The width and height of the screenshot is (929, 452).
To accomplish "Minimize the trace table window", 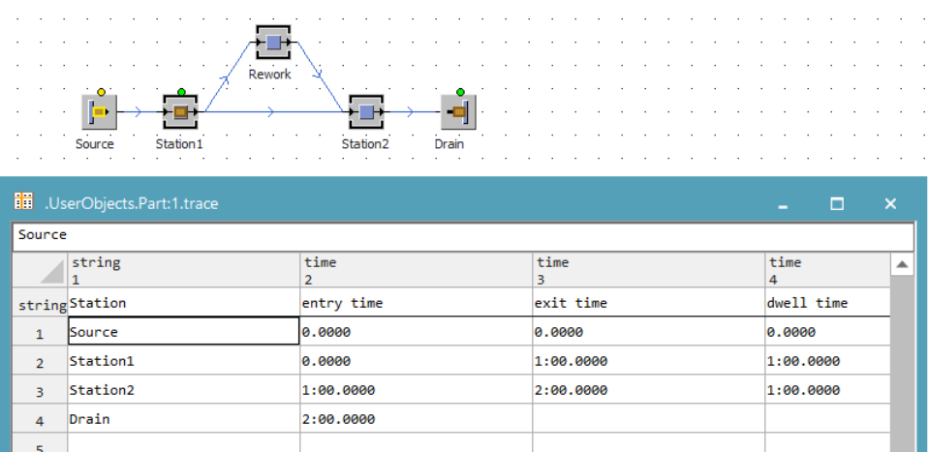I will pyautogui.click(x=783, y=204).
